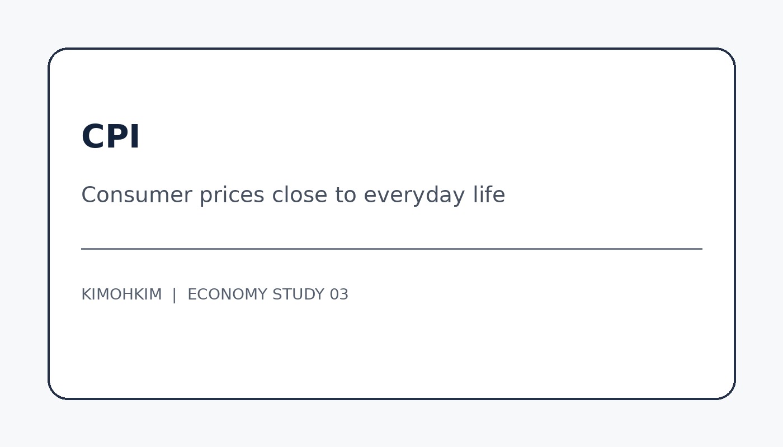Click the word ECONOMY in footer
This screenshot has height=447, width=783.
(227, 294)
